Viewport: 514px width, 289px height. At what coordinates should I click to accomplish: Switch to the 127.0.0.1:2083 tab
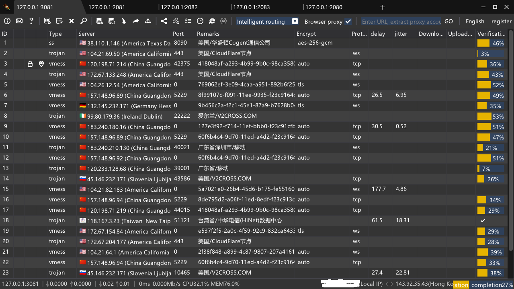(x=252, y=7)
